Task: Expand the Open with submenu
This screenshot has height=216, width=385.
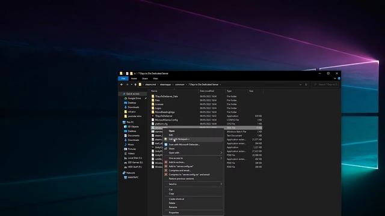Action: 194,153
